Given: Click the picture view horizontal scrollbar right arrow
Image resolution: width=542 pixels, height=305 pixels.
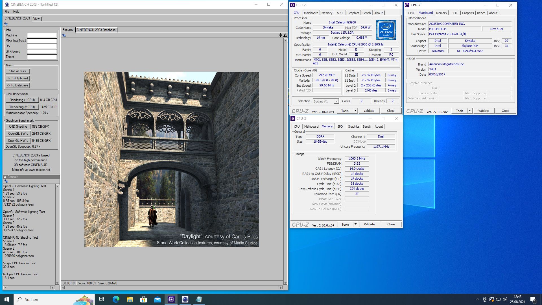Looking at the screenshot, I should tap(281, 288).
